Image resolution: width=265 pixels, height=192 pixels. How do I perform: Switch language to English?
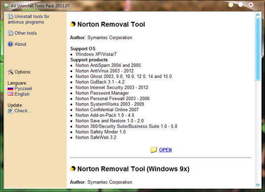coord(22,94)
